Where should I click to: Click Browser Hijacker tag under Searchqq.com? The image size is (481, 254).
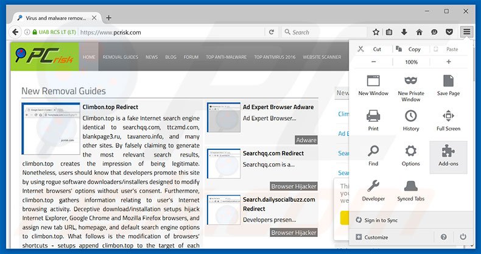pyautogui.click(x=293, y=186)
